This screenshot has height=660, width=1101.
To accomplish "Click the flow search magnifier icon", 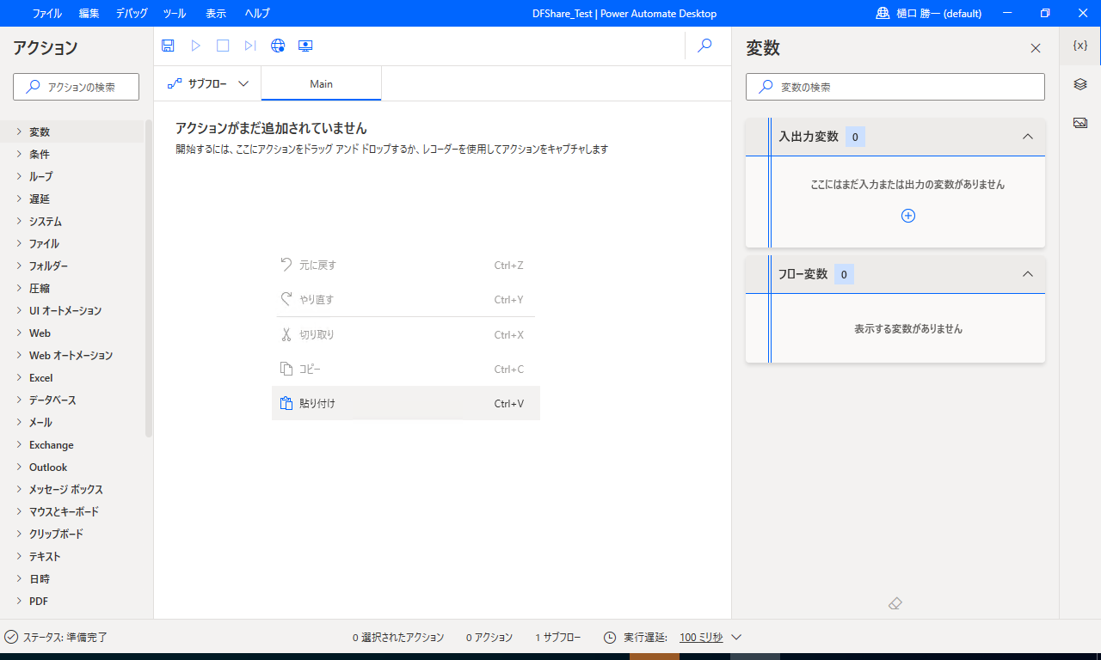I will (x=704, y=46).
